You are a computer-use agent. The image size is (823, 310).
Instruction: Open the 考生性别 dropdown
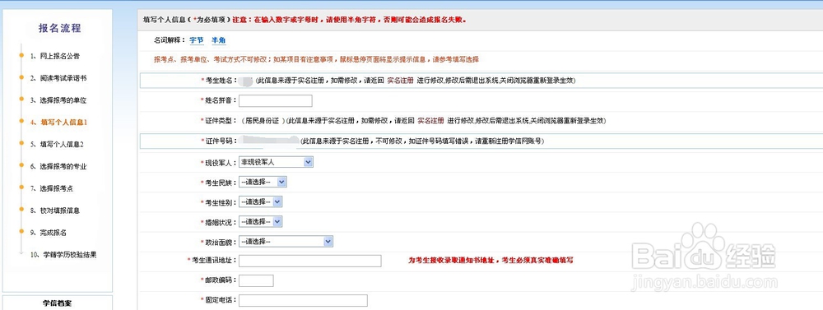(x=261, y=202)
